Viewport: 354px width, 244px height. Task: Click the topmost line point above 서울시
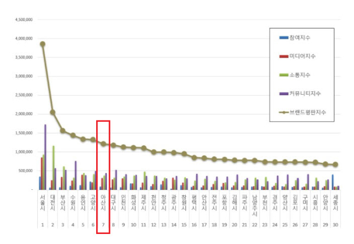click(42, 44)
